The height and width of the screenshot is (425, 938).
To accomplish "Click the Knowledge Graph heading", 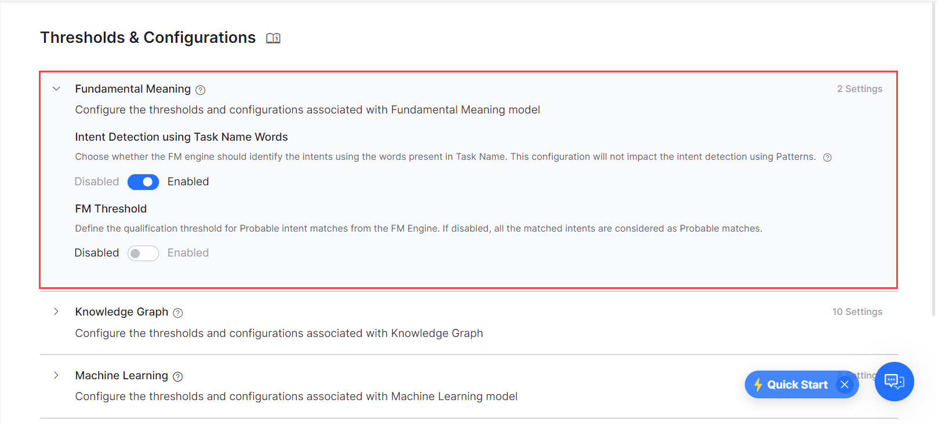I will (x=122, y=312).
